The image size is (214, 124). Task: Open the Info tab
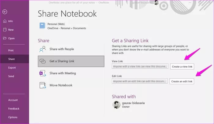click(14, 21)
